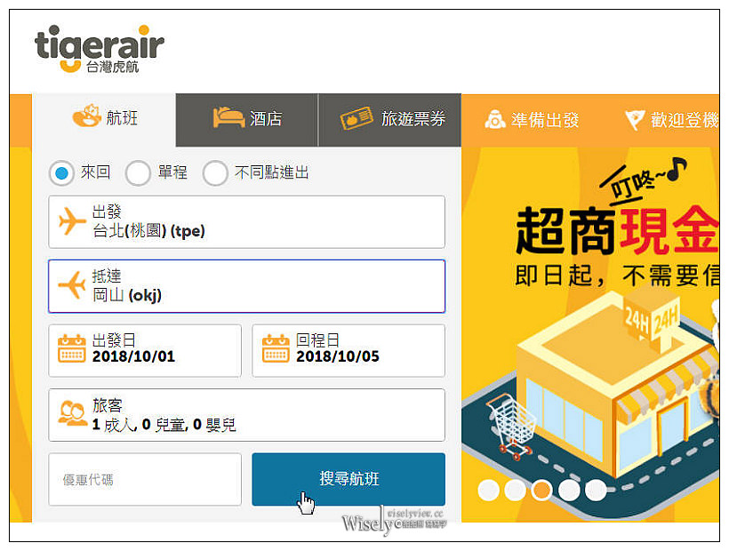Open the 回程日 return date picker

click(347, 349)
